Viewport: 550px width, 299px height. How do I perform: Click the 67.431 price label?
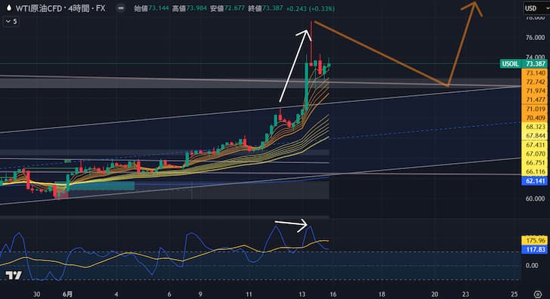[535, 145]
